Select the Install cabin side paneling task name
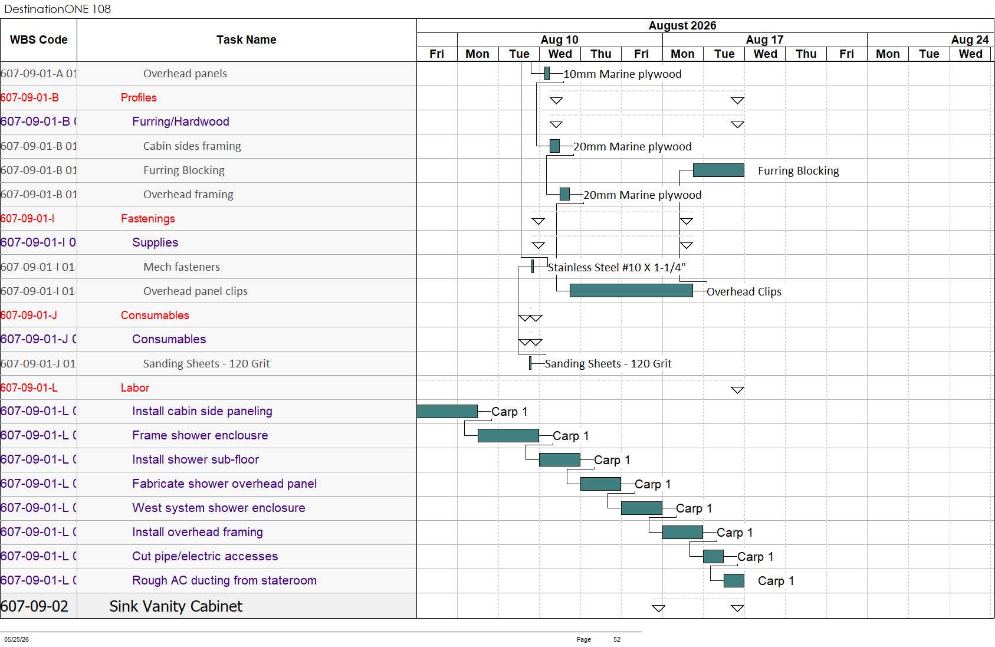Screen dimensions: 995x647 tap(202, 411)
